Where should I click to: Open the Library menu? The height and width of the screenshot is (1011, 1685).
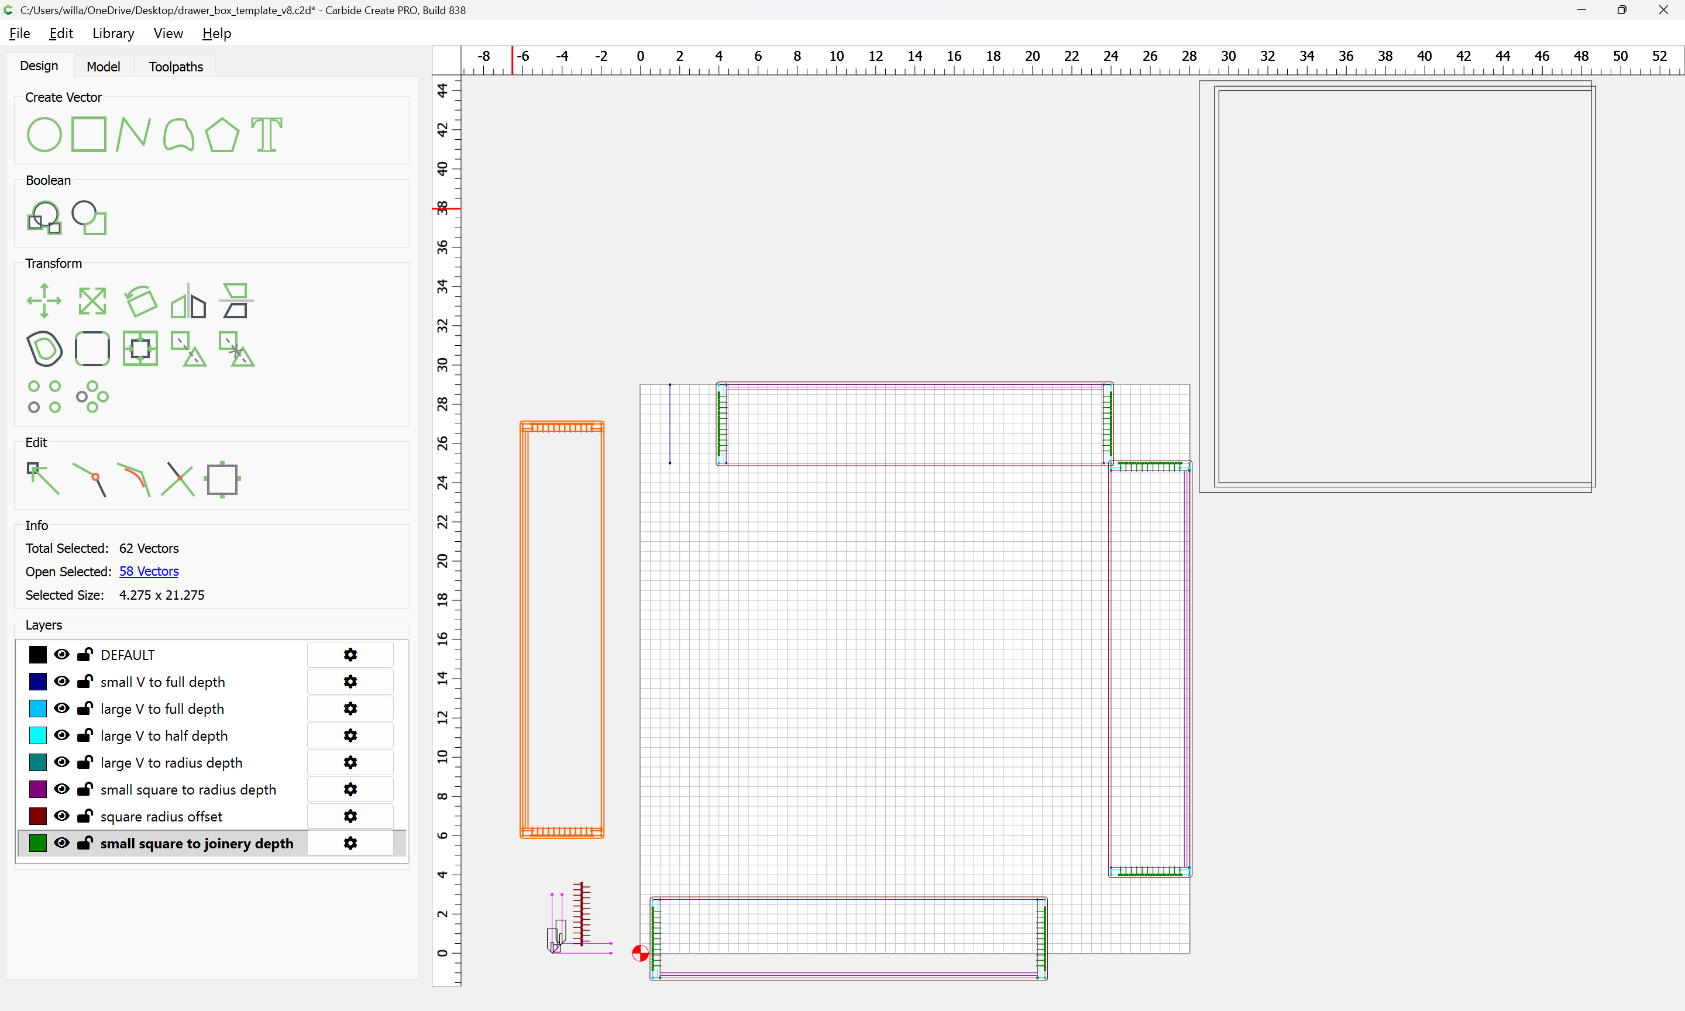[113, 33]
